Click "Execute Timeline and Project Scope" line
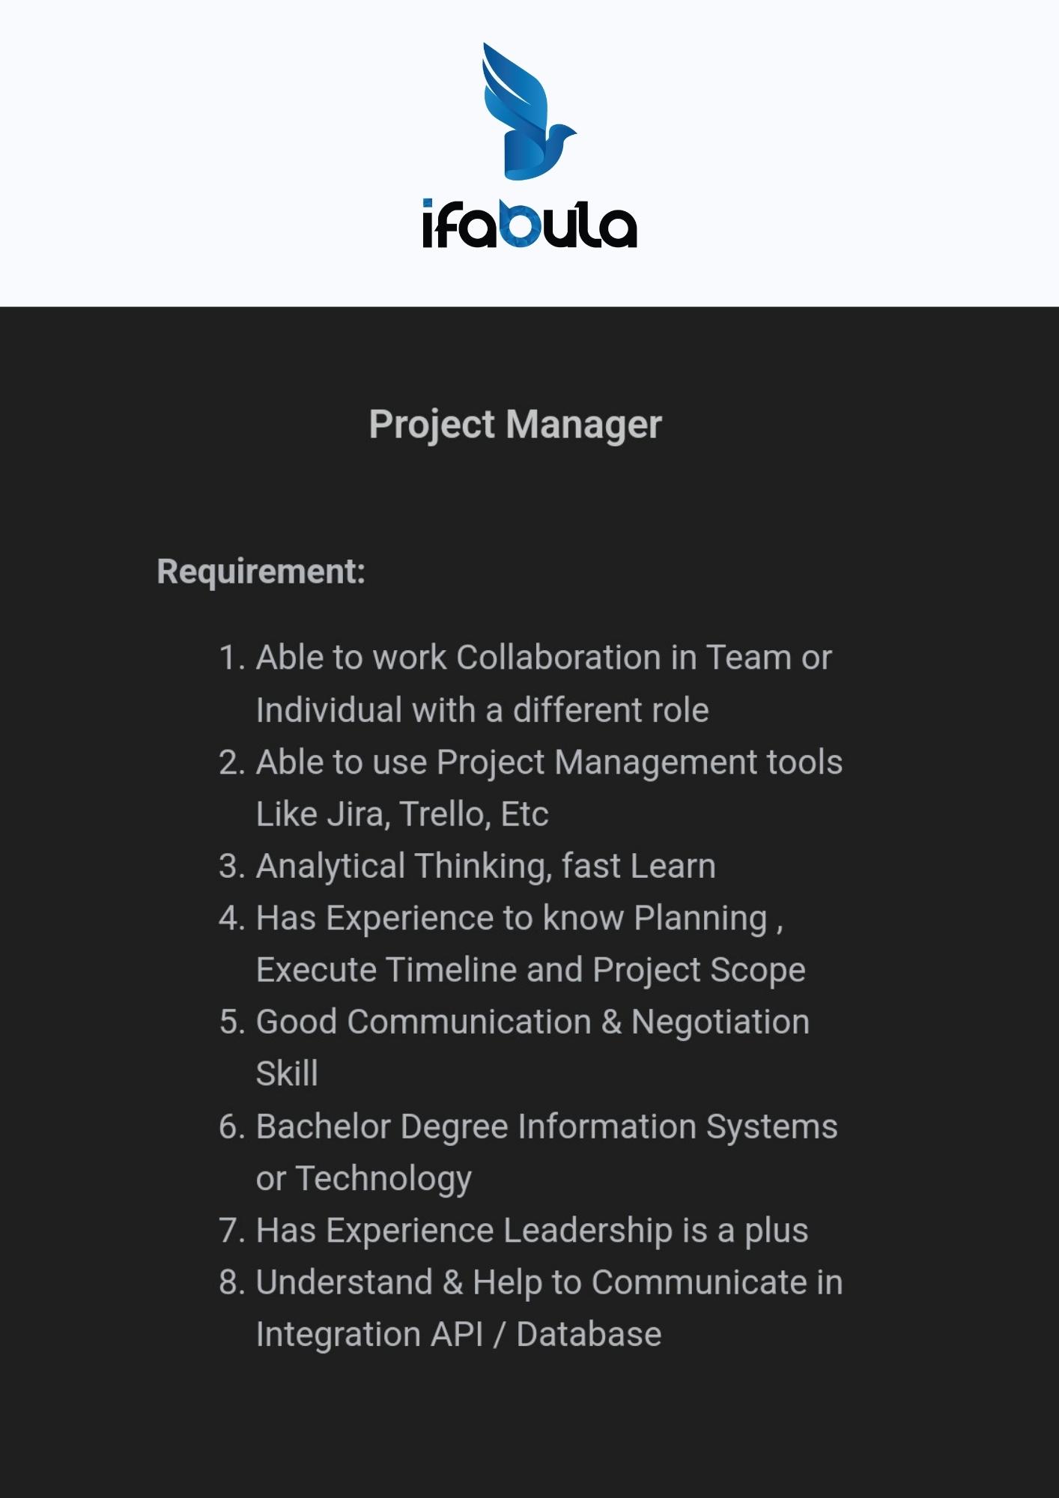 [531, 970]
